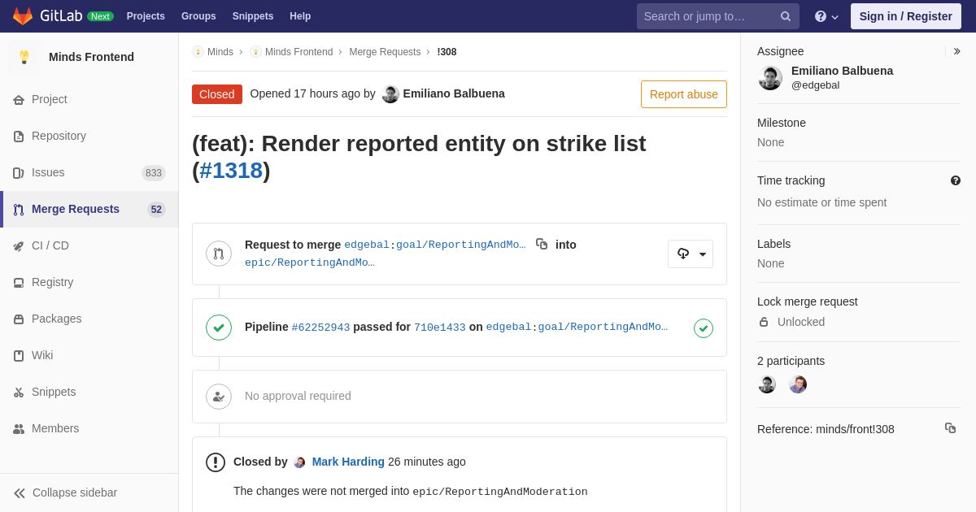Click the 52 merge requests count badge
The image size is (976, 512).
pyautogui.click(x=156, y=210)
